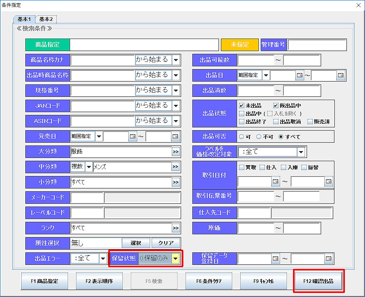Open the 商品名称カナ match type dropdown
Screen dimensions: 365x297
(175, 60)
